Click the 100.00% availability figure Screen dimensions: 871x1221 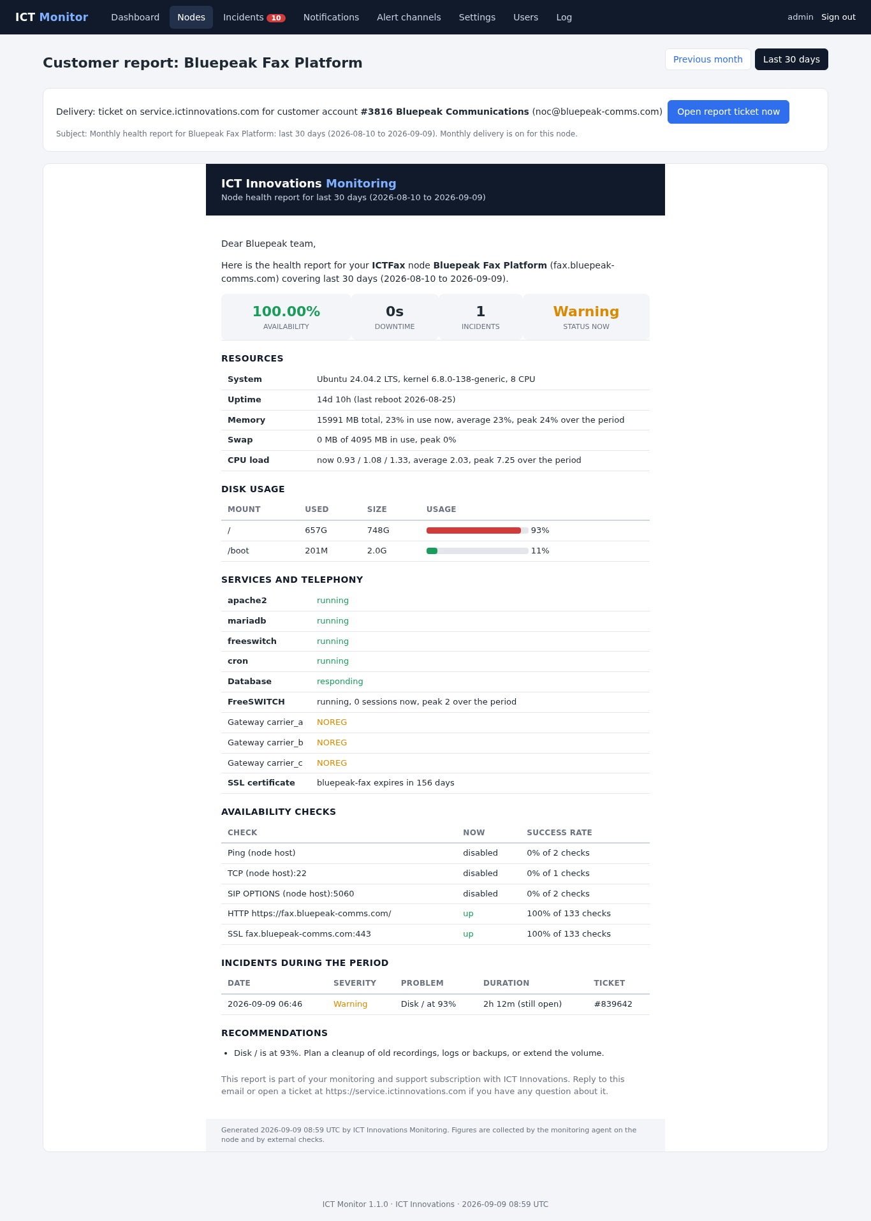click(x=286, y=311)
